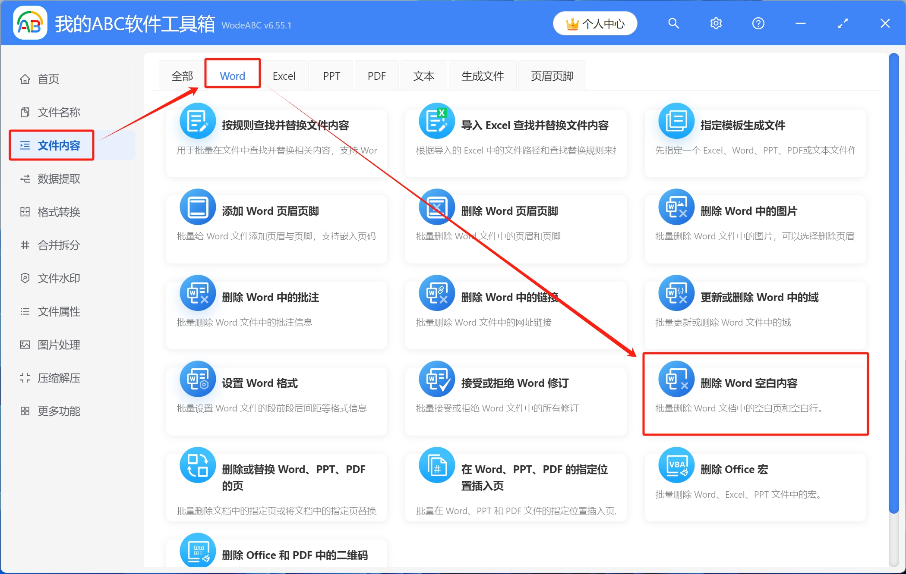The image size is (906, 574).
Task: Open settings gear icon
Action: (x=716, y=23)
